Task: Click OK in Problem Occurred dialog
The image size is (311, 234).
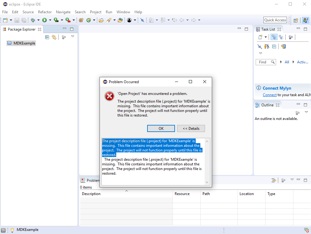Action: click(161, 129)
